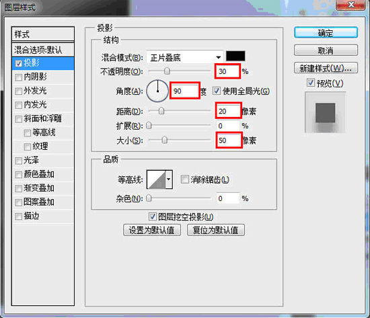Click the 取消 button
This screenshot has height=318, width=370.
(x=326, y=50)
